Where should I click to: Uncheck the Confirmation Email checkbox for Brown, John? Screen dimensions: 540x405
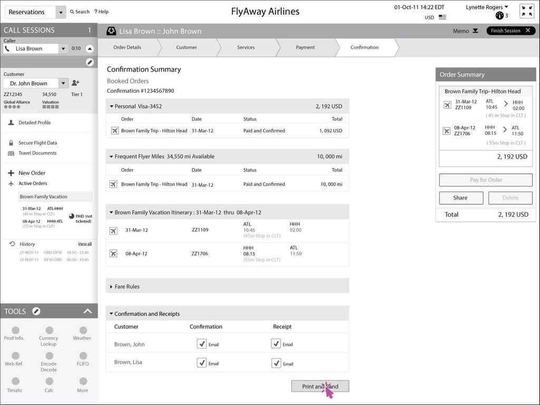201,344
